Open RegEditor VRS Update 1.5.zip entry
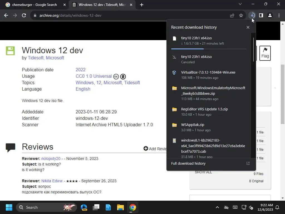Viewport: 285px width, 214px height. (209, 112)
